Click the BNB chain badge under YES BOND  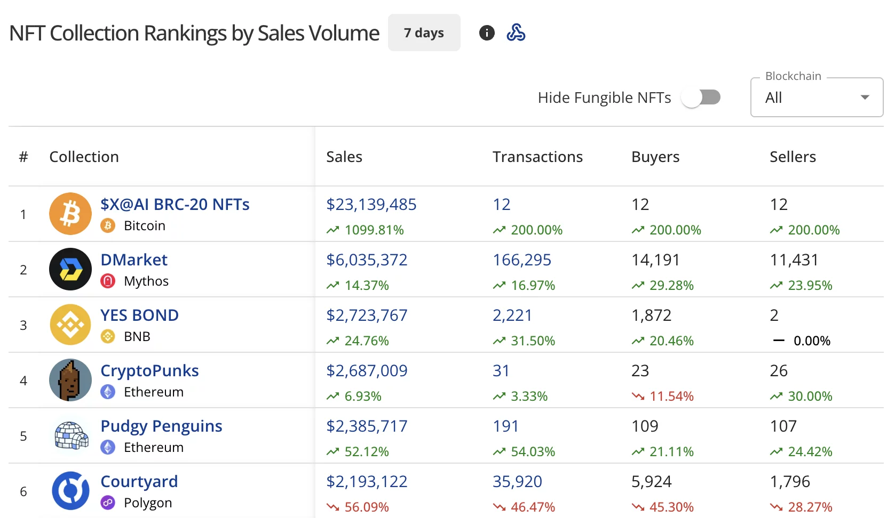108,336
